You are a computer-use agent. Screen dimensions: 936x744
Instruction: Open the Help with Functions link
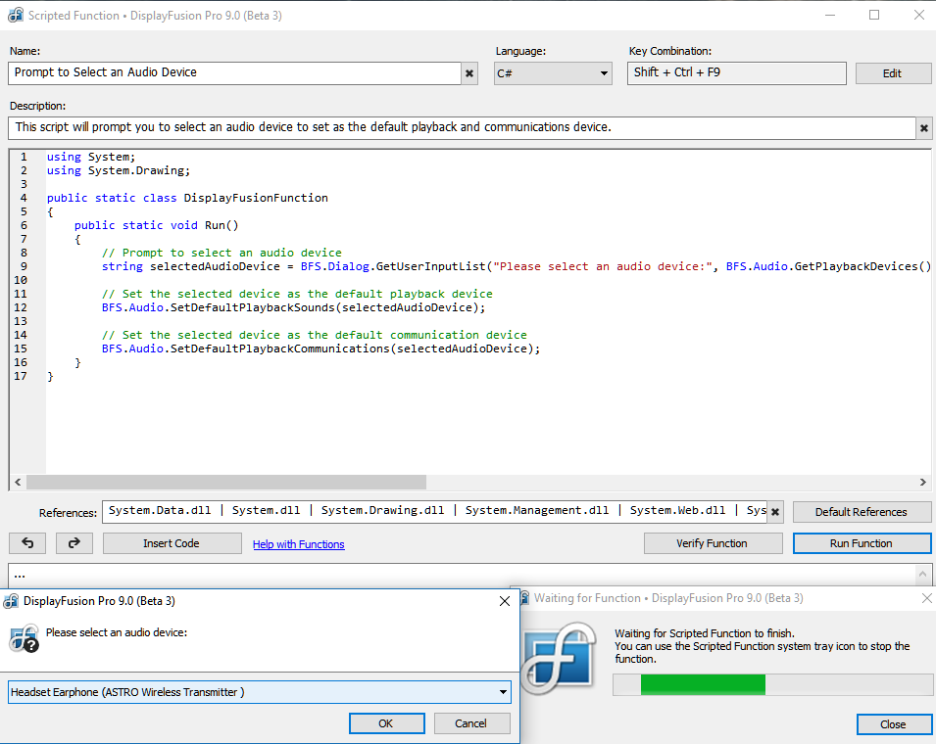click(x=299, y=544)
